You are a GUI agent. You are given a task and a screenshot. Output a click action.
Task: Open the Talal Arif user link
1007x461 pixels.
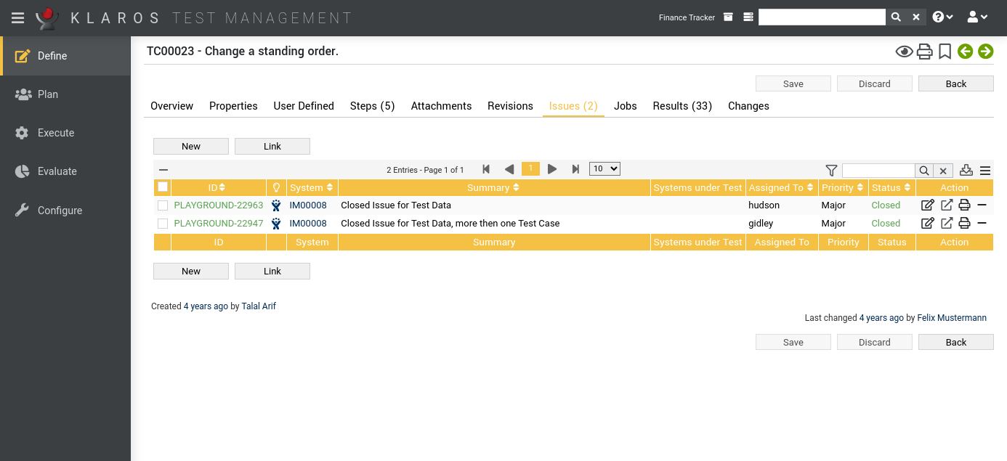[259, 306]
